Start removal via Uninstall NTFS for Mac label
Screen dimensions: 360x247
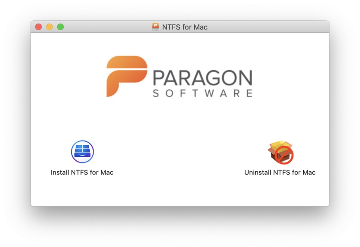click(280, 172)
